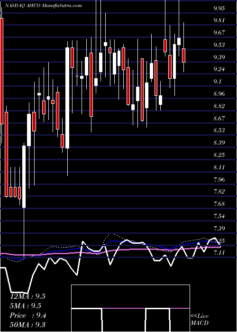Select the 7.54 price axis label
Viewport: 237px width, 332px height.
[x=219, y=216]
